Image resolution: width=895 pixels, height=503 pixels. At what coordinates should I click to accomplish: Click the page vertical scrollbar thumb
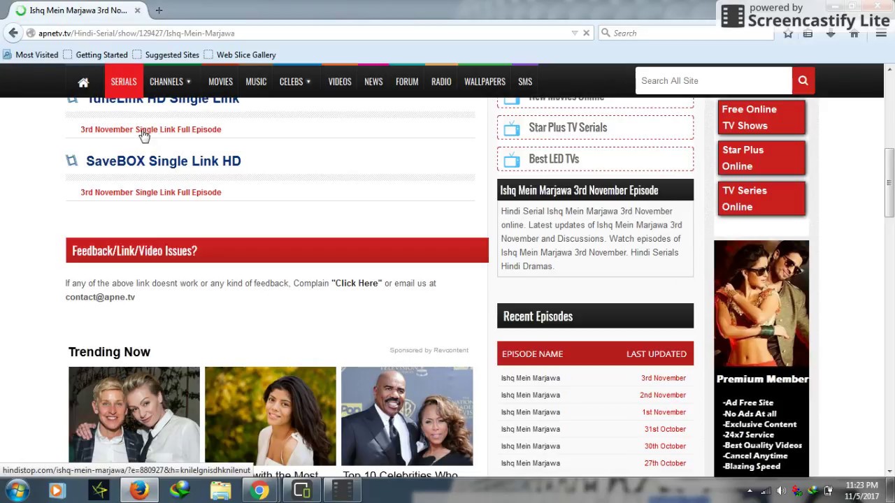pos(889,183)
